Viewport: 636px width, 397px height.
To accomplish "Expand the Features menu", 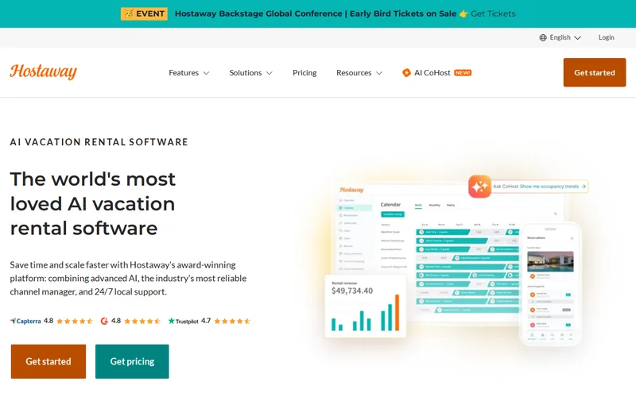I will pyautogui.click(x=189, y=73).
